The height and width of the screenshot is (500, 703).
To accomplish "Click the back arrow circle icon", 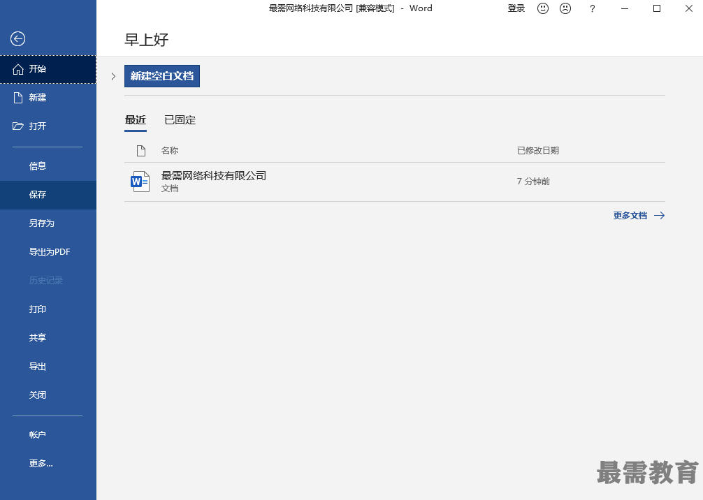I will [x=18, y=39].
